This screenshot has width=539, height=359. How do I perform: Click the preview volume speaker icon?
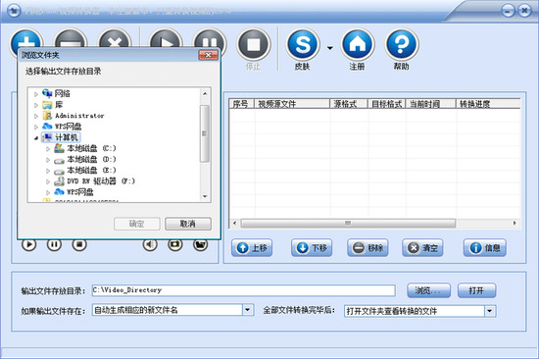click(150, 244)
